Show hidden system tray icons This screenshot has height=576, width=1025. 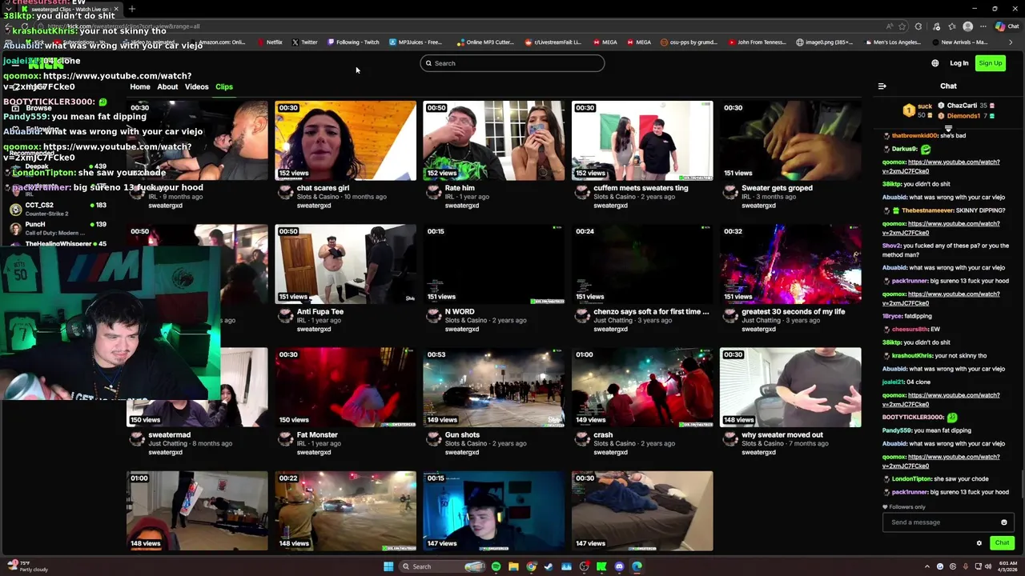pyautogui.click(x=928, y=566)
